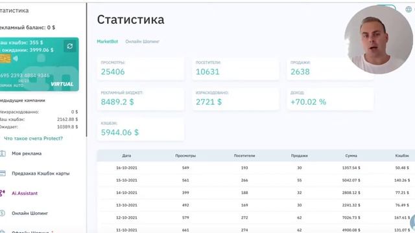Click the 55 sales cell
This screenshot has width=415, height=233.
click(x=300, y=180)
